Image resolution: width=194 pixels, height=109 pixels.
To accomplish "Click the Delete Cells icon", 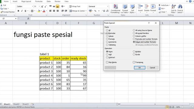I will (x=147, y=6).
